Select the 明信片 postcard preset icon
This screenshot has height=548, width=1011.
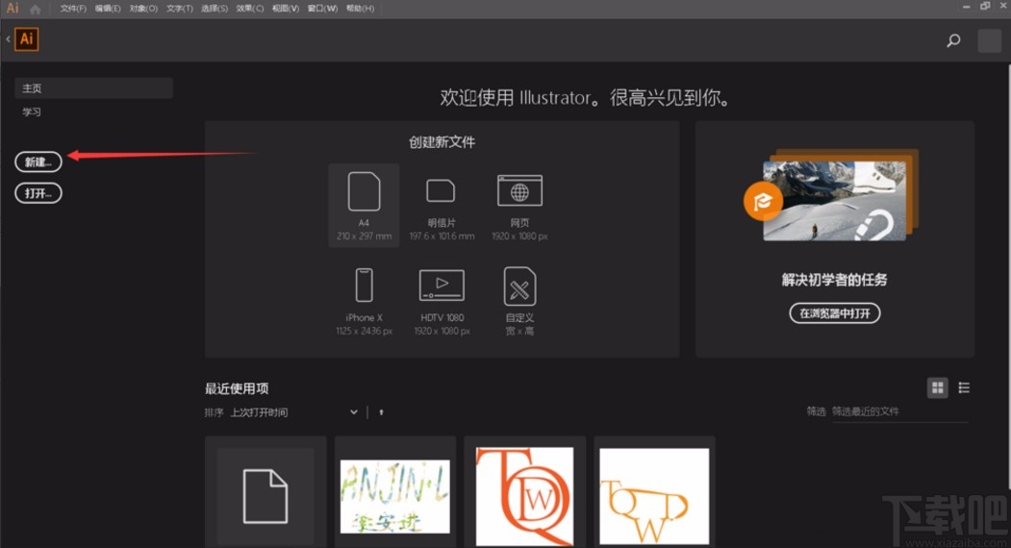[x=441, y=190]
